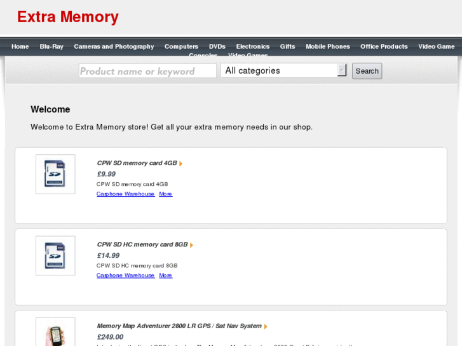Viewport: 462px width, 346px height.
Task: Open Office Products category
Action: [x=384, y=46]
